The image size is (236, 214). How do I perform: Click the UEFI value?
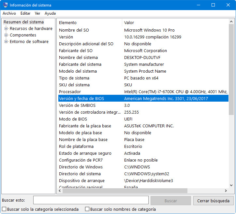click(x=128, y=119)
